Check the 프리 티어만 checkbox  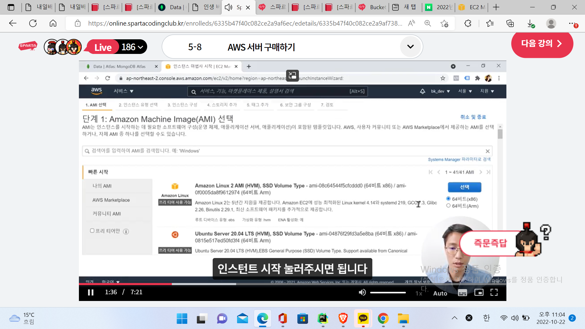coord(92,231)
